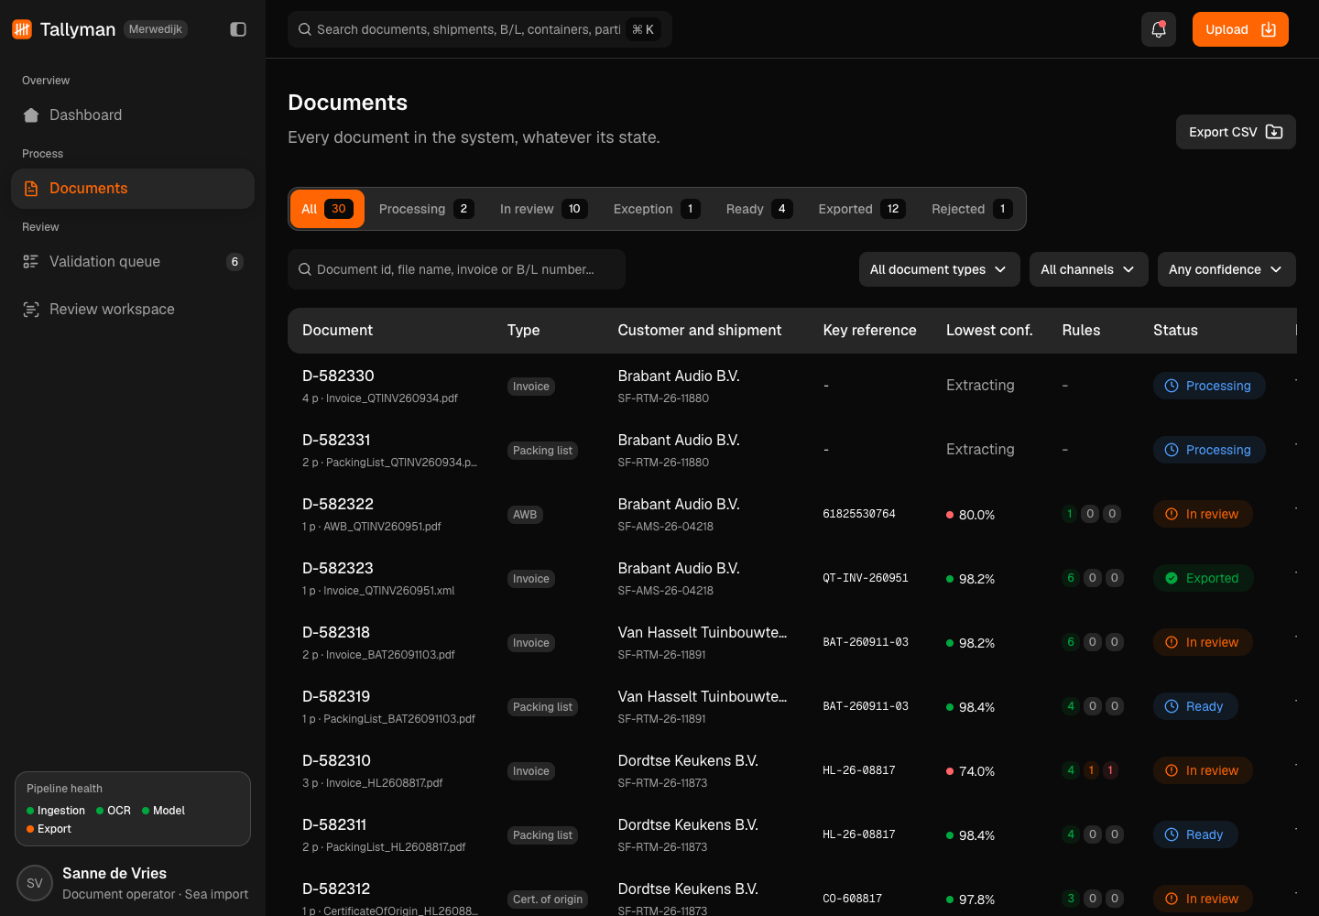Viewport: 1319px width, 916px height.
Task: Click the 74.0% confidence value
Action: click(976, 771)
